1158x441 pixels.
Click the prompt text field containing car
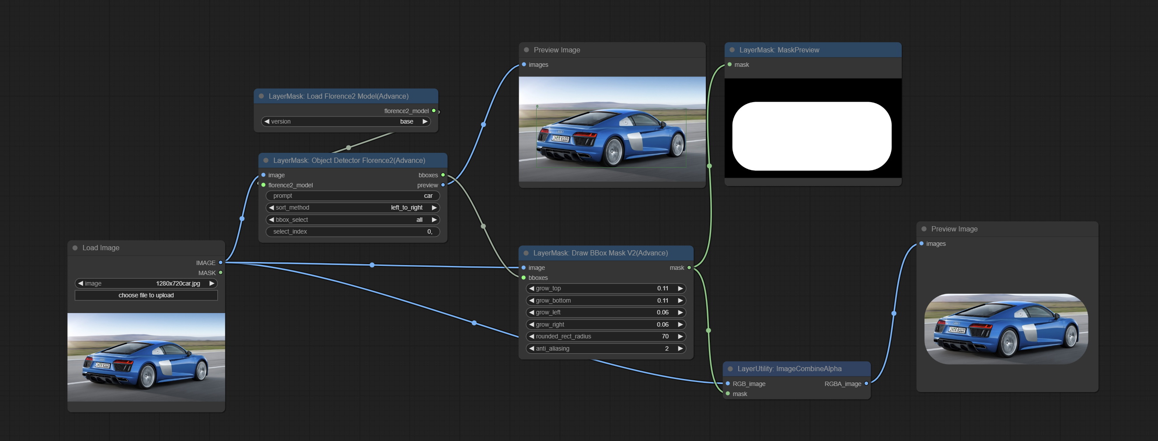[352, 196]
